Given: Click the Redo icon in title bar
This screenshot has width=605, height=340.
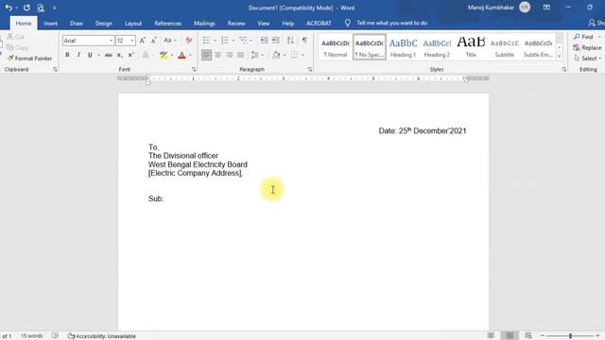Looking at the screenshot, I should pos(26,8).
